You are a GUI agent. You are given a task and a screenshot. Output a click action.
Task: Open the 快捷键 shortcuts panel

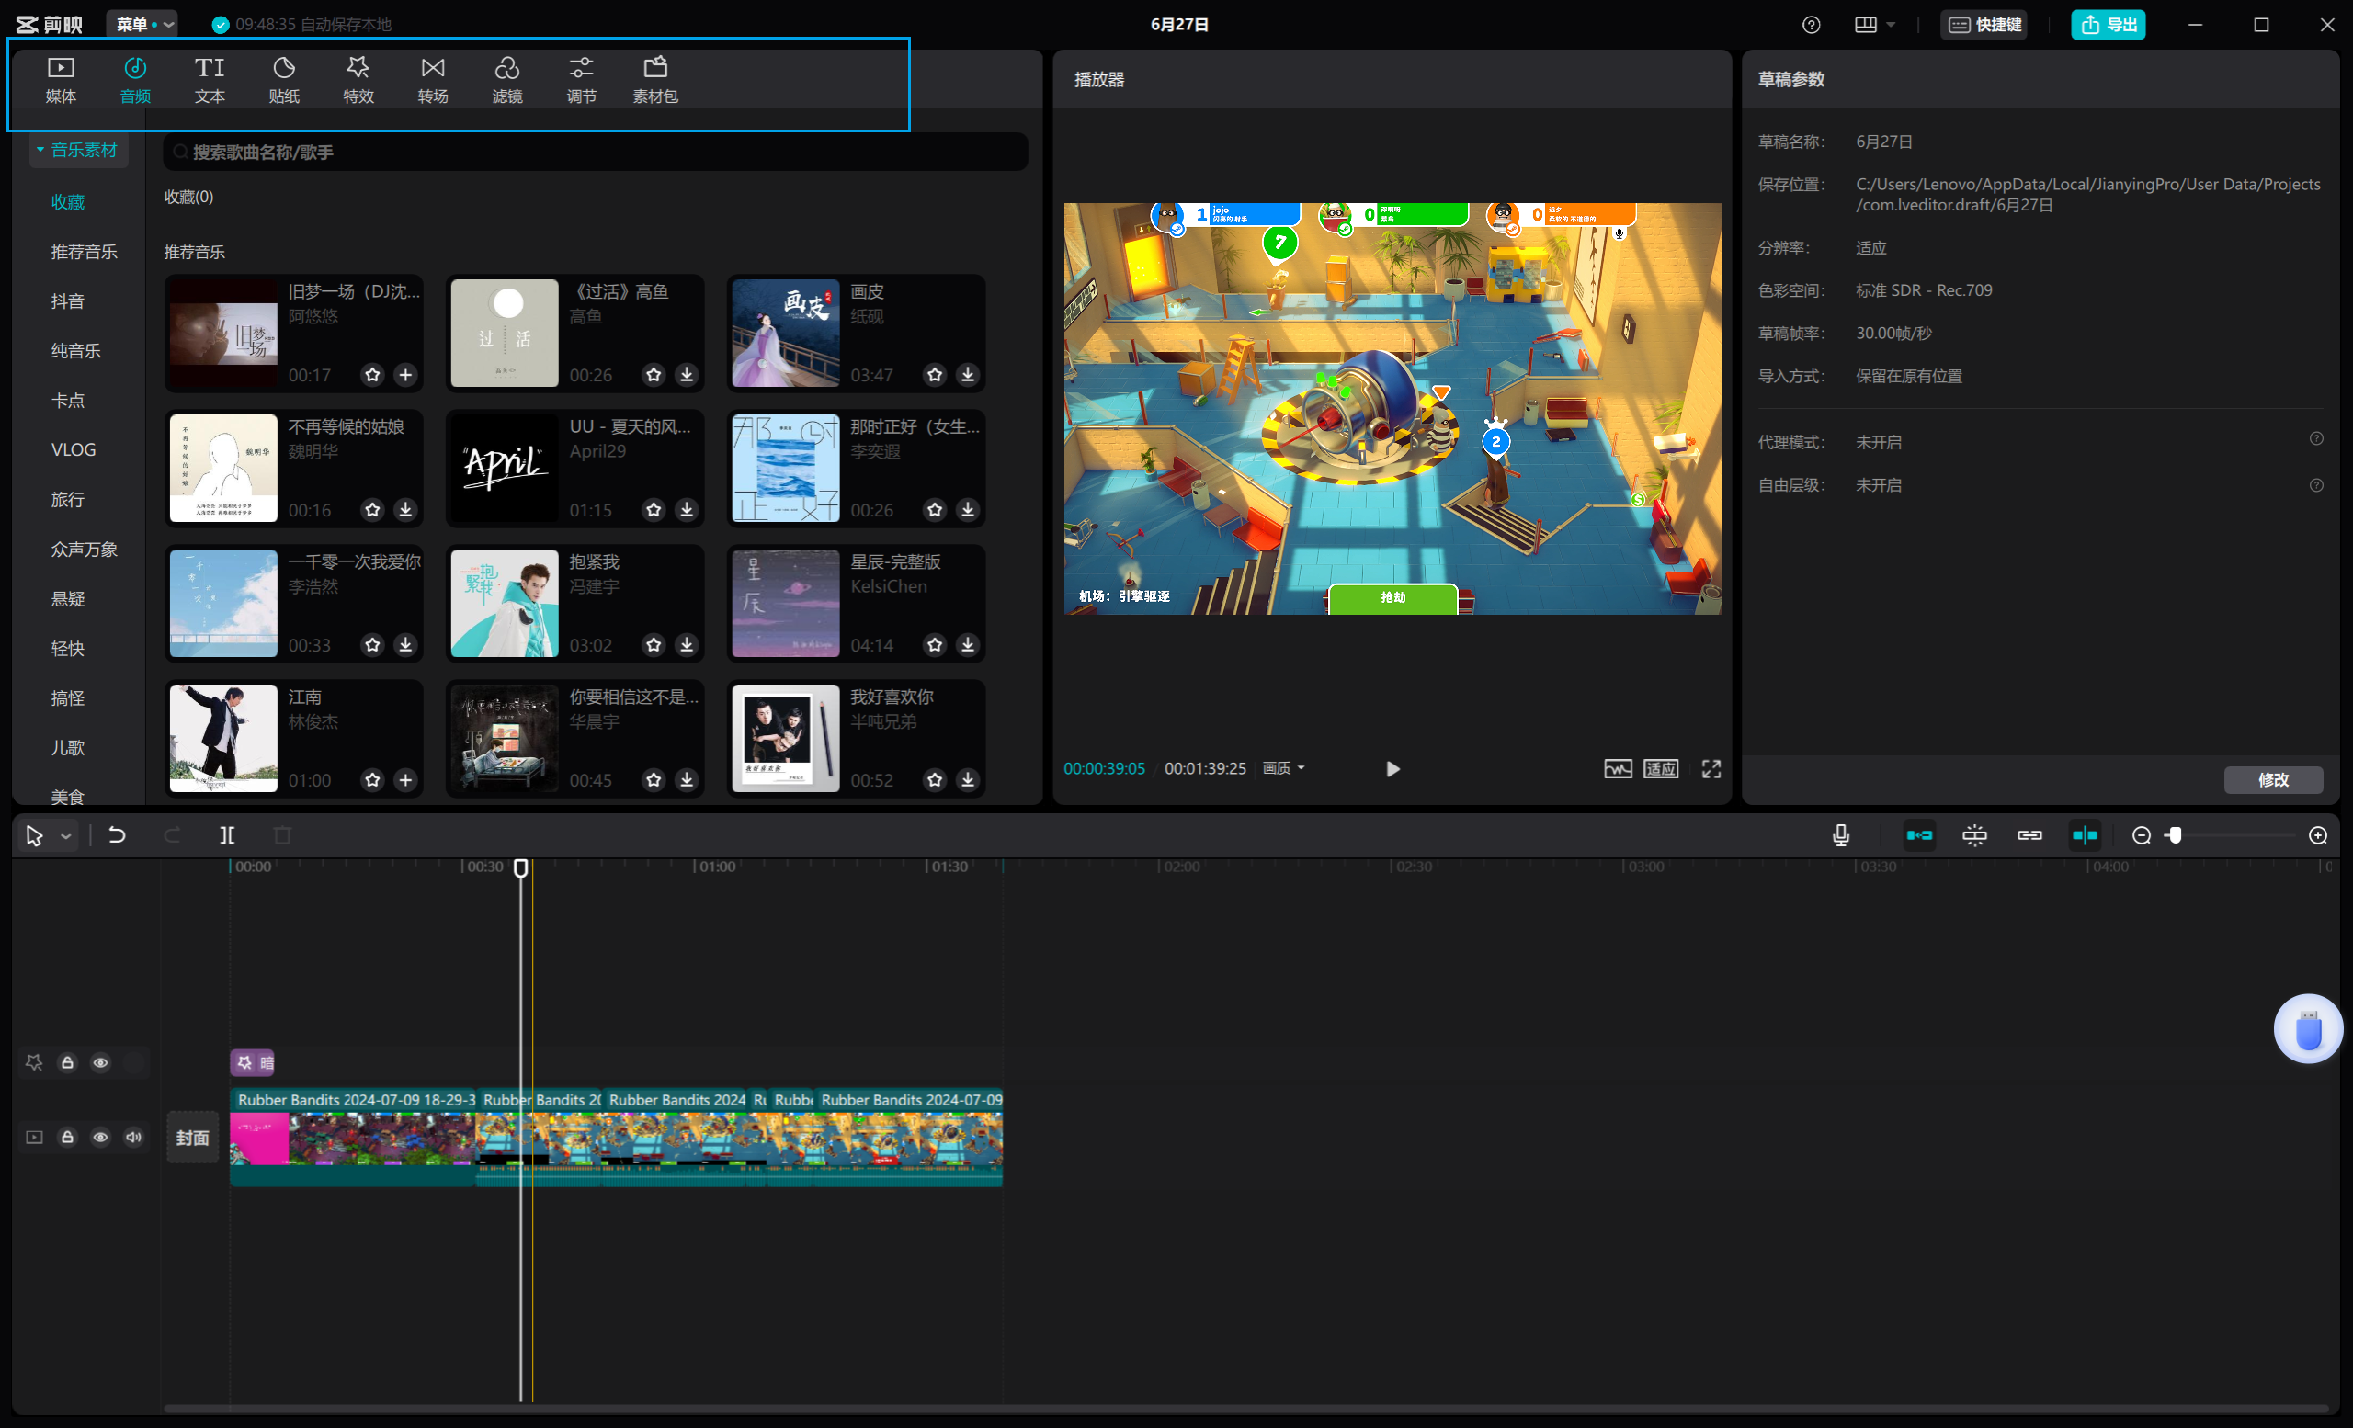(x=1984, y=25)
